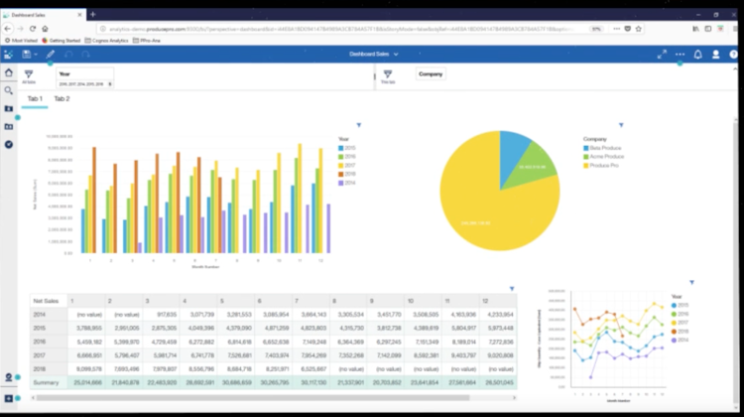This screenshot has width=744, height=417.
Task: Open the Help question mark icon
Action: coord(733,55)
